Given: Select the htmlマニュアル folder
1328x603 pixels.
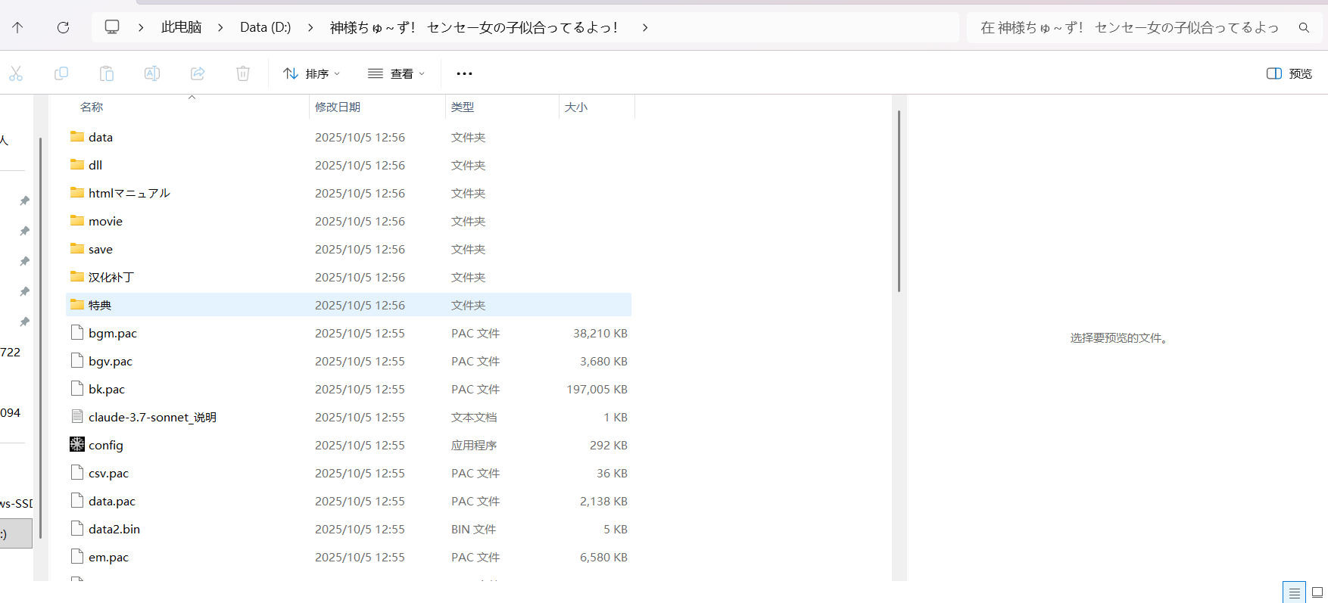Looking at the screenshot, I should (348, 193).
